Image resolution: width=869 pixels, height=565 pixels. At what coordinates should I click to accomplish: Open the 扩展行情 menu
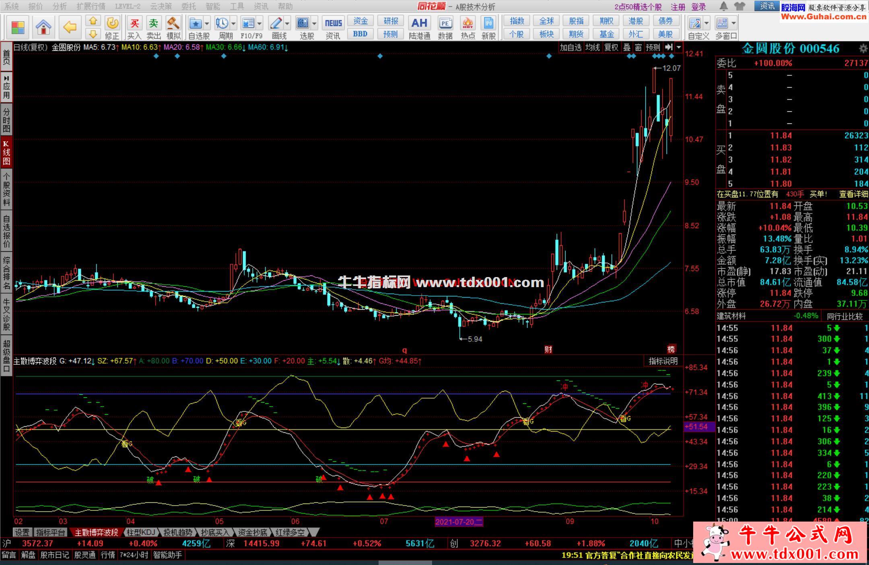coord(91,6)
